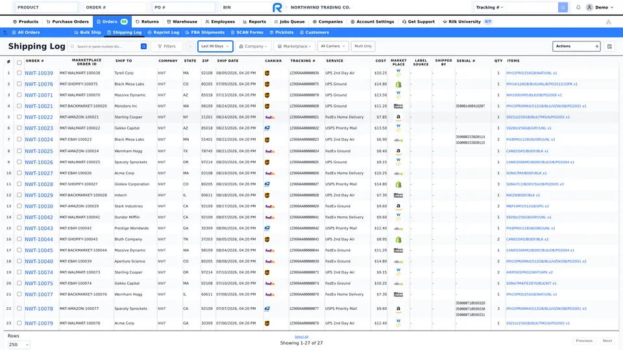Open the Reports menu
623x350 pixels.
254,22
